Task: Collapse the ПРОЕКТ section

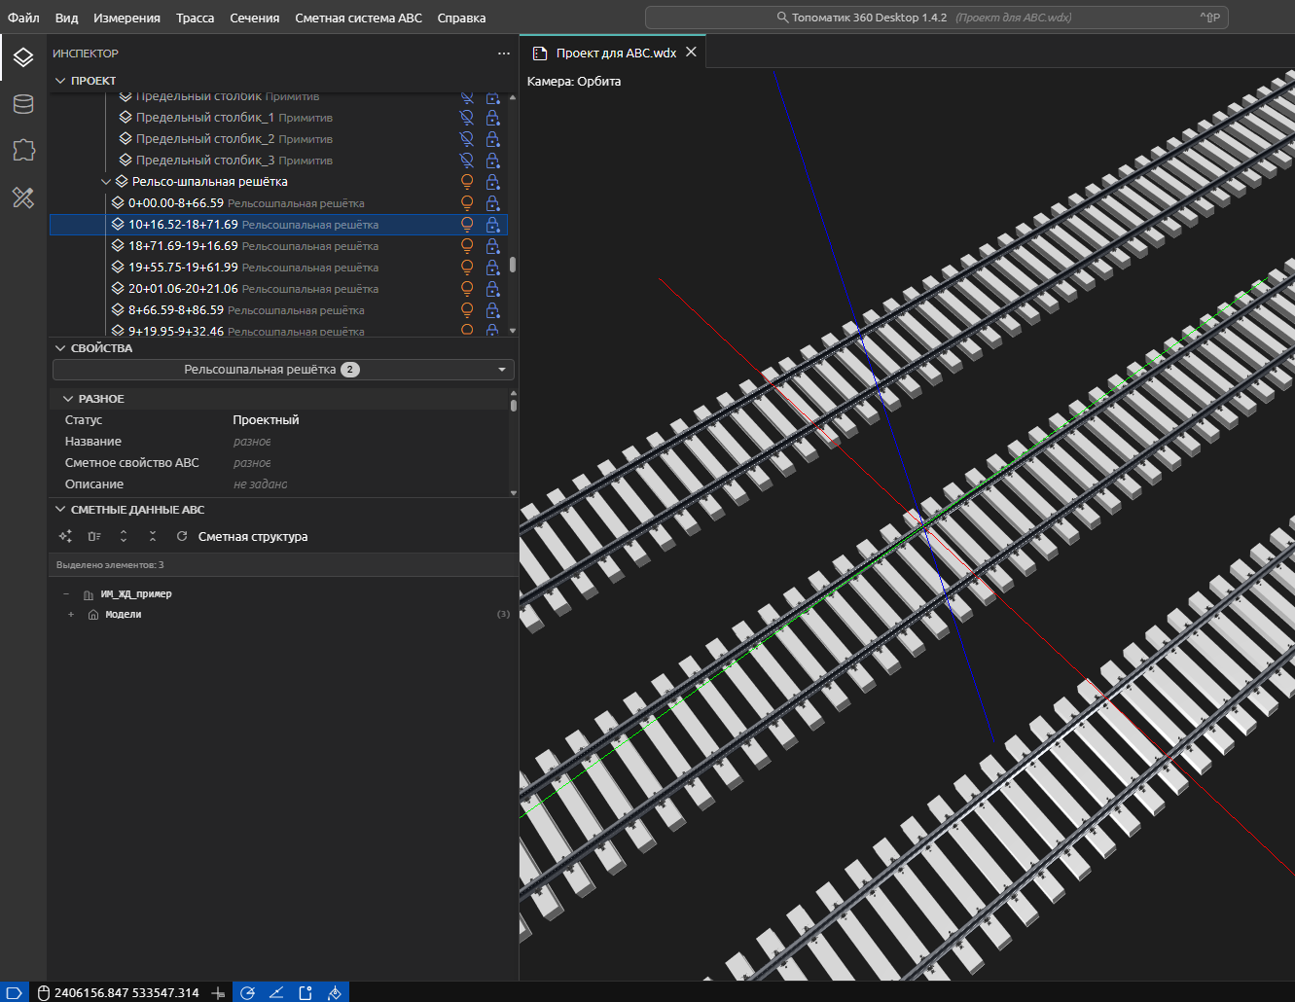Action: click(60, 81)
